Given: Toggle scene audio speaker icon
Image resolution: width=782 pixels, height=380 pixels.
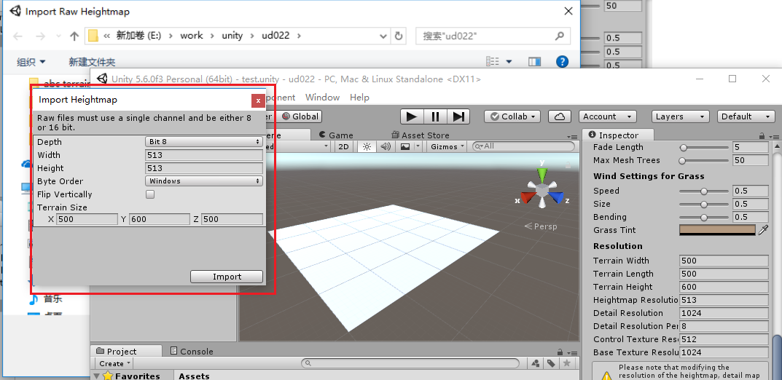Looking at the screenshot, I should (x=385, y=146).
